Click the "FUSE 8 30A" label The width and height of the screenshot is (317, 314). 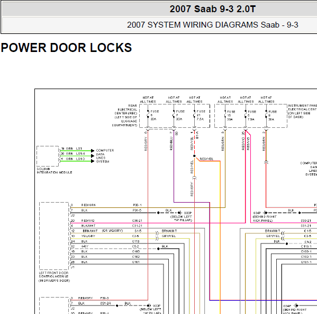(x=273, y=116)
